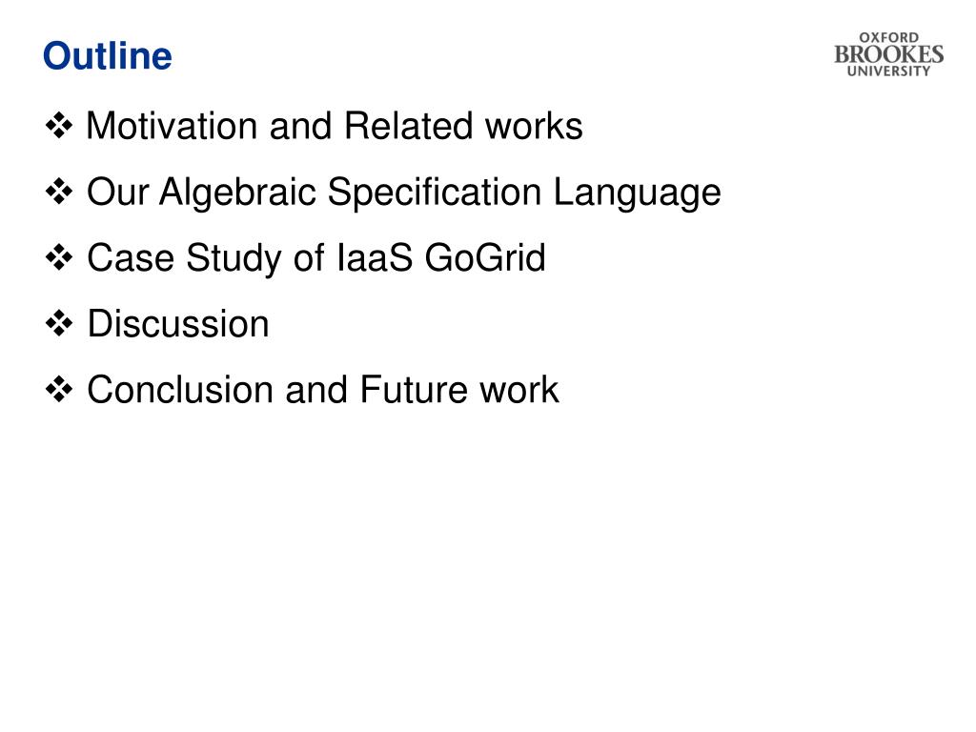Image resolution: width=976 pixels, height=732 pixels.
Task: Click the words Case Study in the third bullet
Action: 184,257
